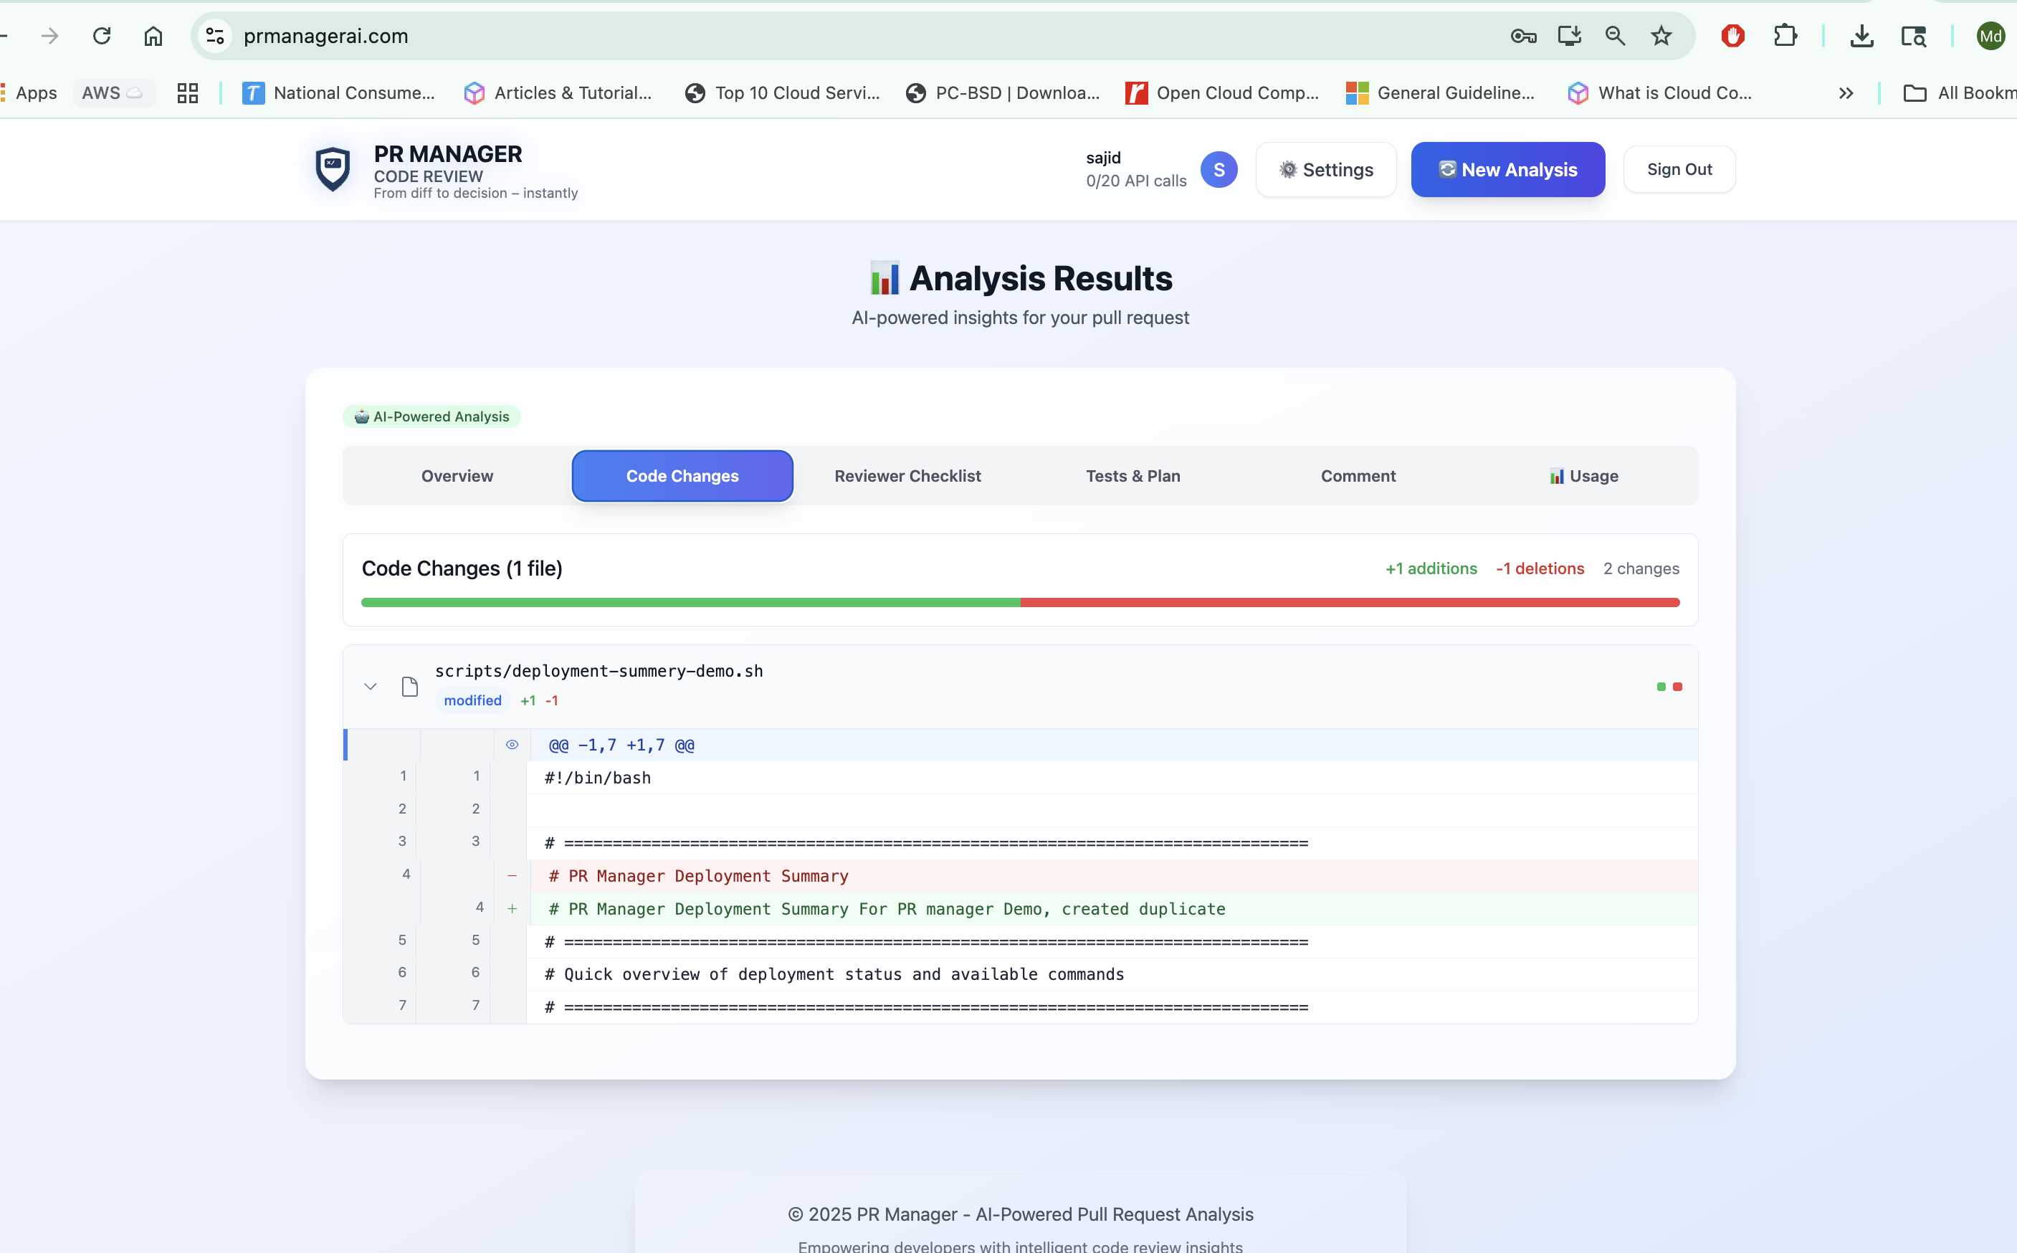The image size is (2017, 1253).
Task: Open the AWS bookmarks folder
Action: [112, 92]
